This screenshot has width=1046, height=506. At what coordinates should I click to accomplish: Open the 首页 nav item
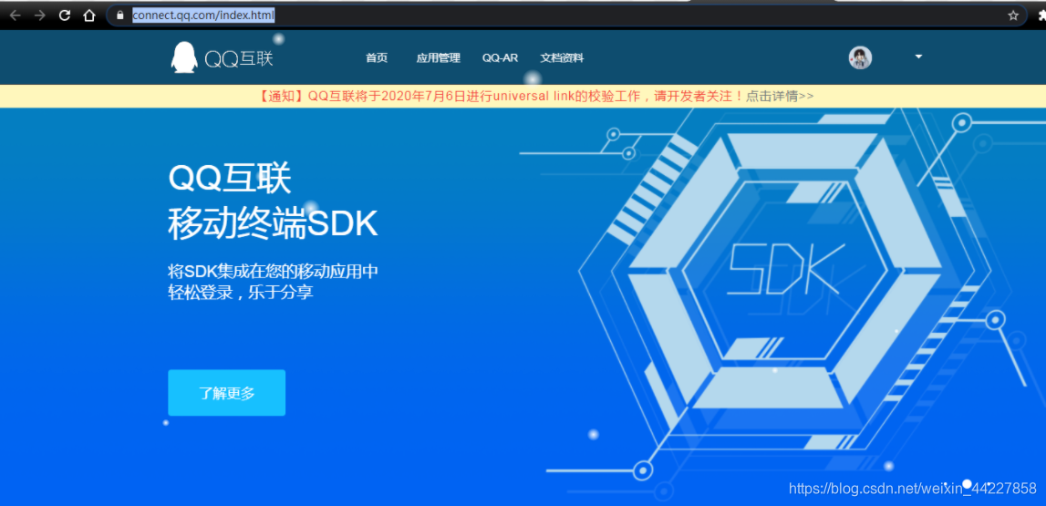click(377, 58)
